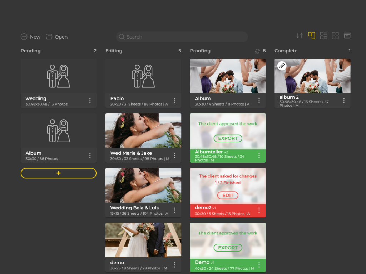366x274 pixels.
Task: Click the Editing column header
Action: (114, 51)
